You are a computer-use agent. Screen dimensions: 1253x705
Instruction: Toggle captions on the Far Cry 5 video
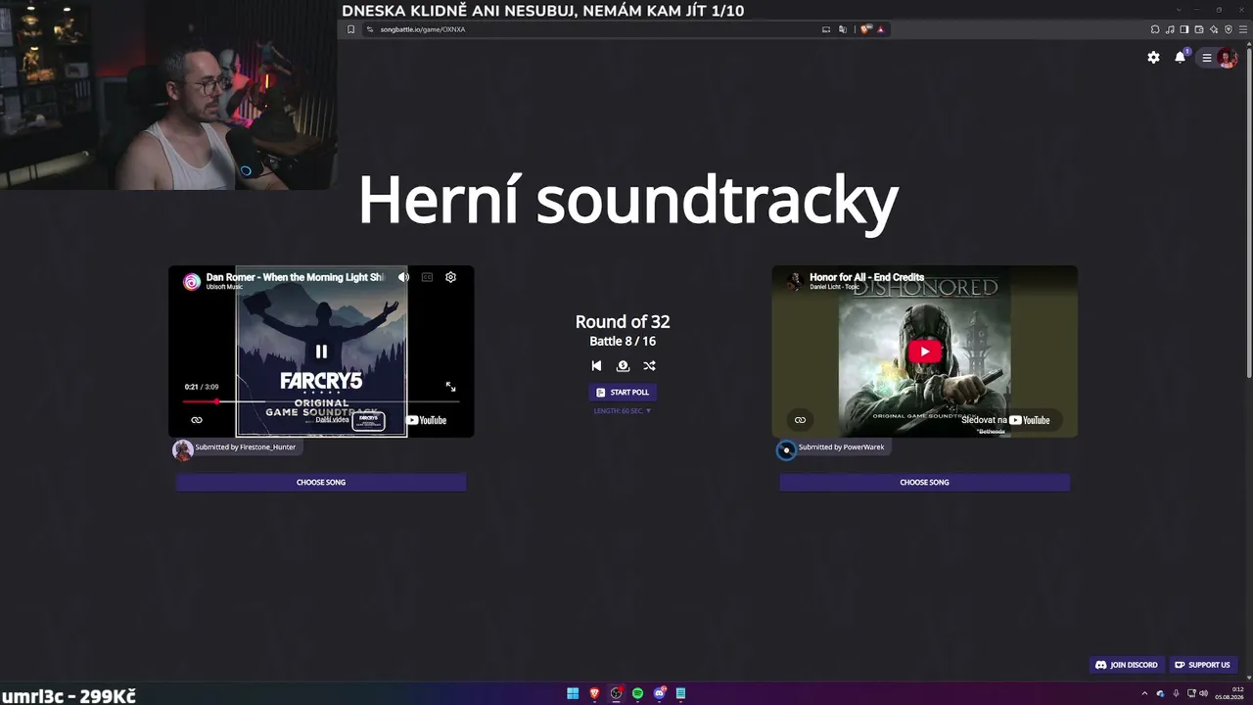pos(427,277)
